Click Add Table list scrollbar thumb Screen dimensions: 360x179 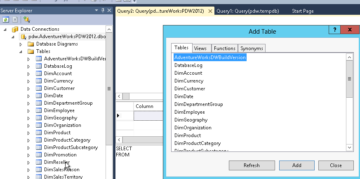pyautogui.click(x=349, y=79)
